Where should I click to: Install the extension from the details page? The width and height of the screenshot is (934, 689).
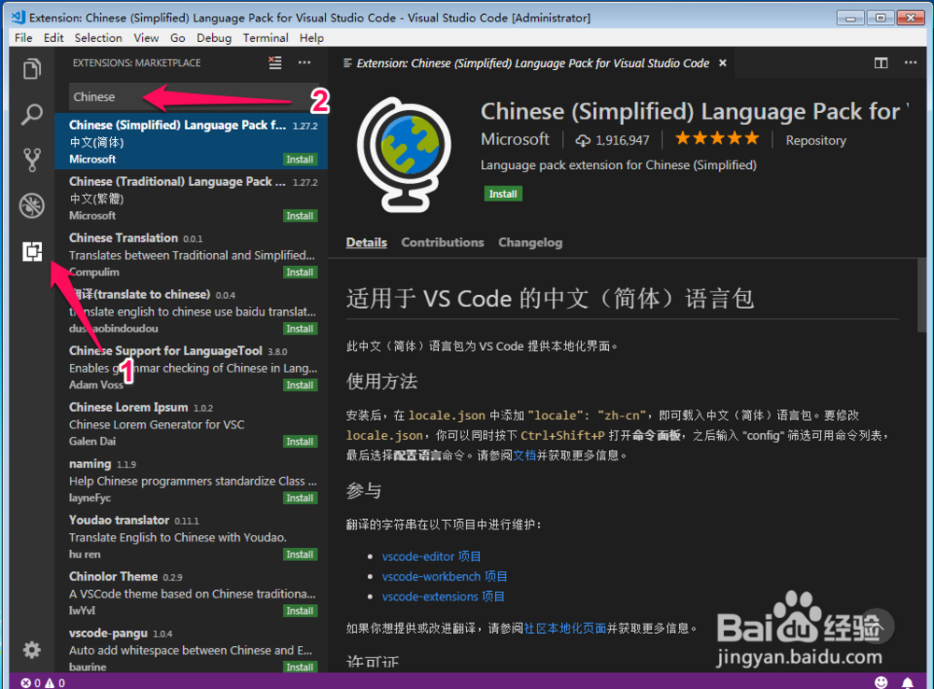pos(502,193)
